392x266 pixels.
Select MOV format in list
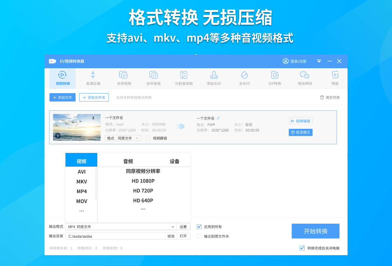82,201
